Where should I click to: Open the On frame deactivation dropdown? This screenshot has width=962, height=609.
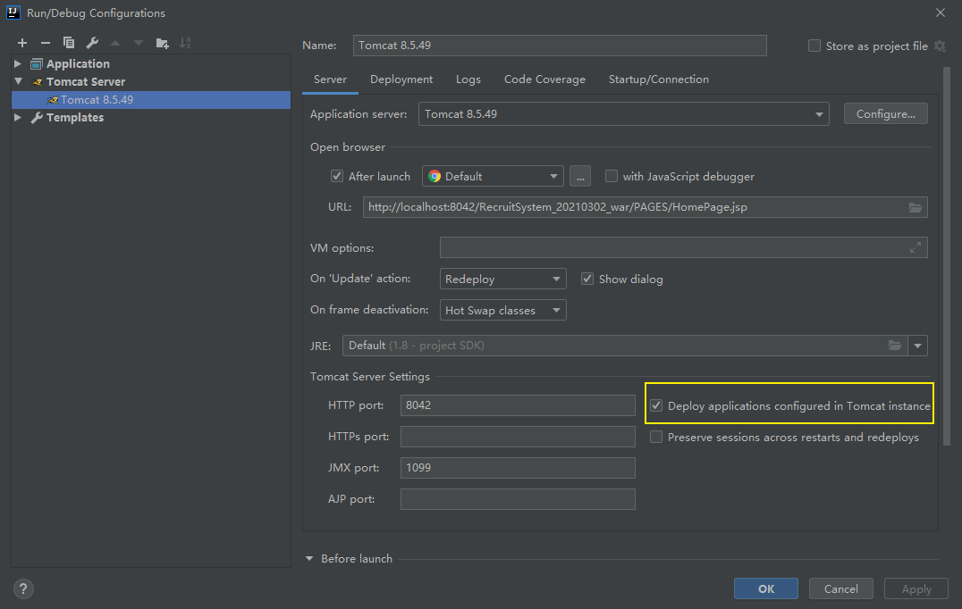tap(502, 310)
